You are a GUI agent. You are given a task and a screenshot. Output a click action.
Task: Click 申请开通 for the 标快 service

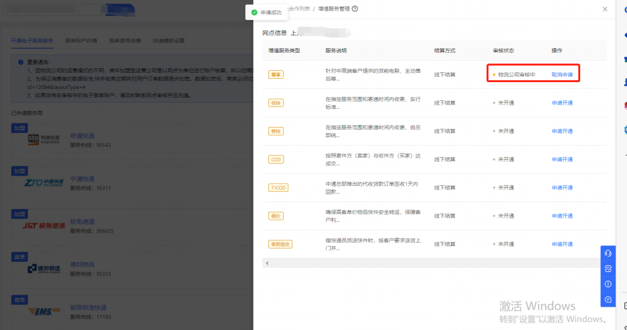[x=562, y=103]
